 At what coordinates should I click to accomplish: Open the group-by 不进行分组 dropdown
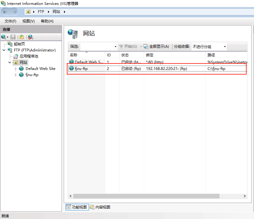[x=225, y=47]
